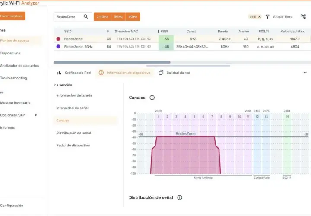Click channel 1 label in the chart
The height and width of the screenshot is (216, 311).
coord(158,117)
